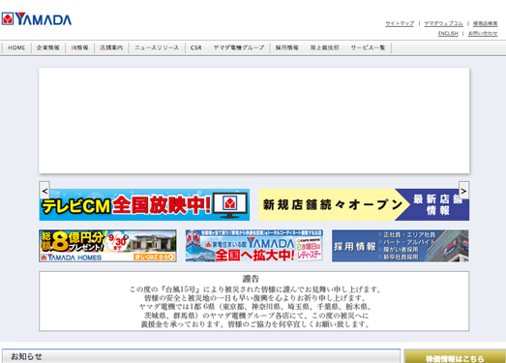
Task: Open the 採用情報 recruitment banner
Action: (401, 246)
